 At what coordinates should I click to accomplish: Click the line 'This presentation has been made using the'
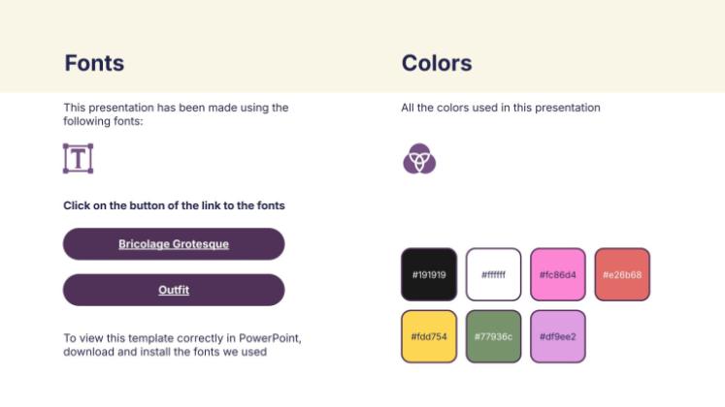point(176,108)
